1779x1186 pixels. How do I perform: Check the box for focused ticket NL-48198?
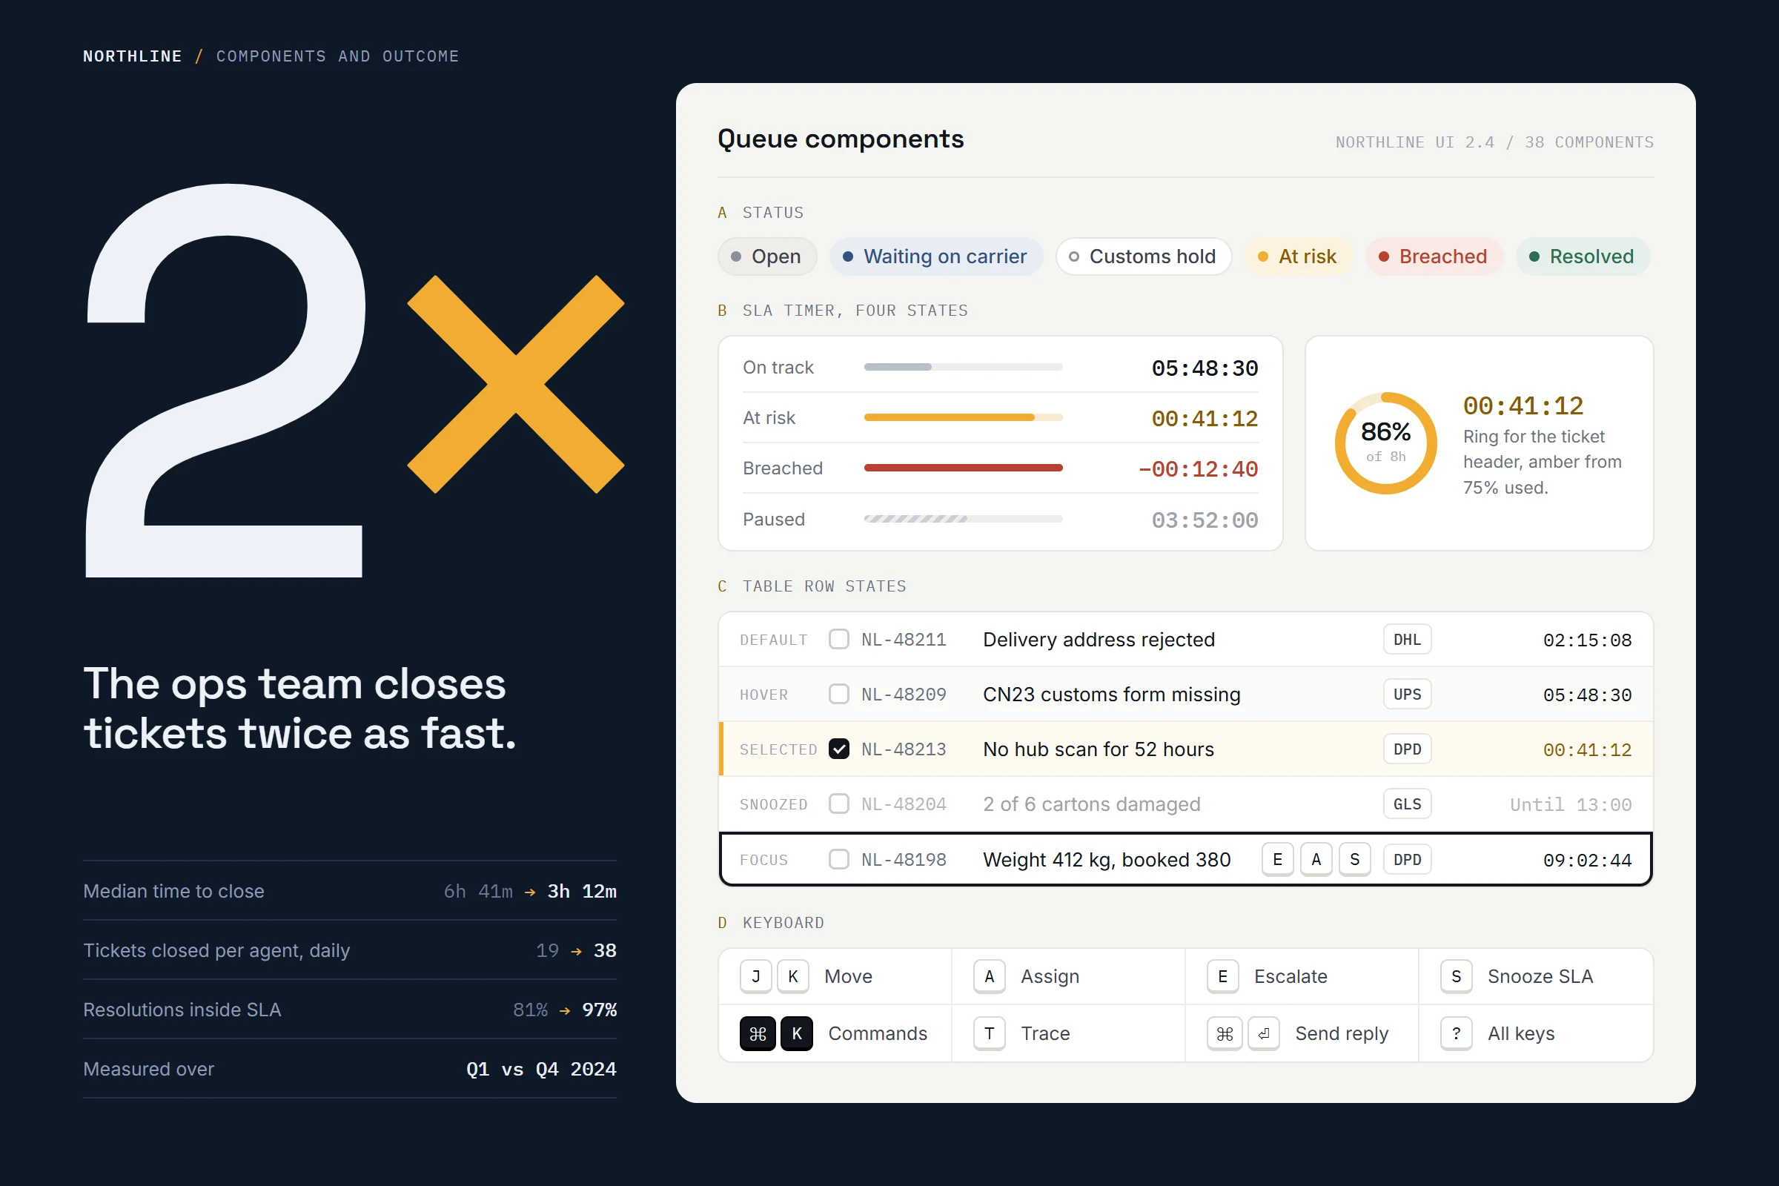[x=839, y=859]
